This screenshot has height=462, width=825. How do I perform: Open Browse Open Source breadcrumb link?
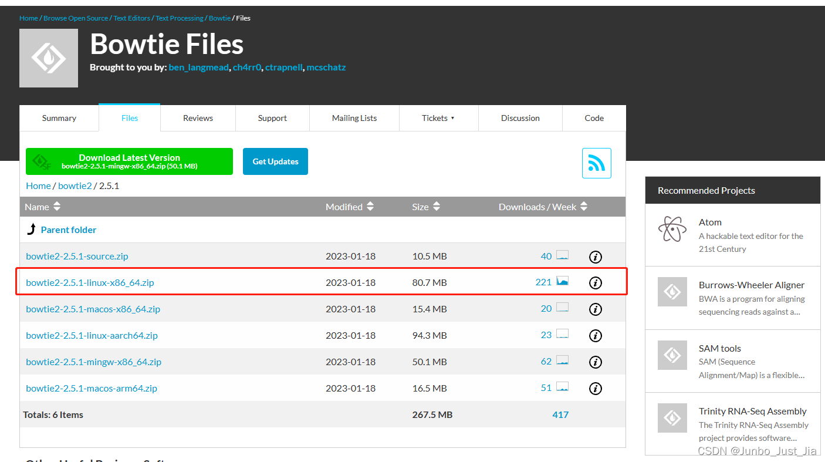[75, 18]
